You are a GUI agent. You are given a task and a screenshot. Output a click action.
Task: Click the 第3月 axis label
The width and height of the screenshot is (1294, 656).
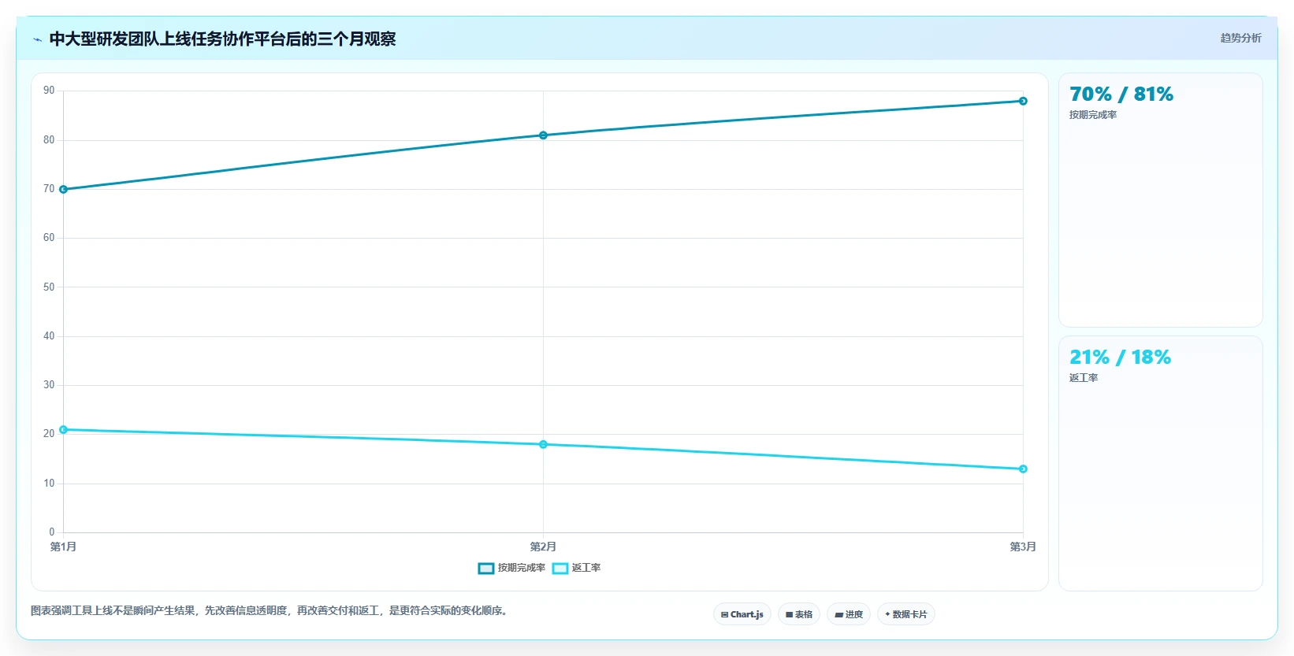(x=1023, y=547)
